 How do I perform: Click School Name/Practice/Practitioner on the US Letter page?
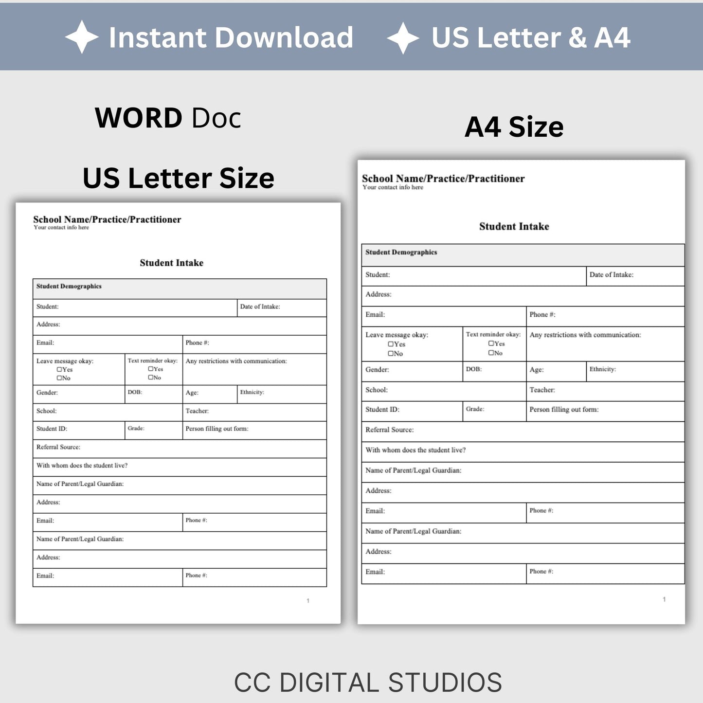(x=107, y=219)
